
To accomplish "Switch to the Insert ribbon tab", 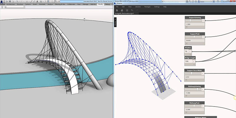I will click(35, 4).
